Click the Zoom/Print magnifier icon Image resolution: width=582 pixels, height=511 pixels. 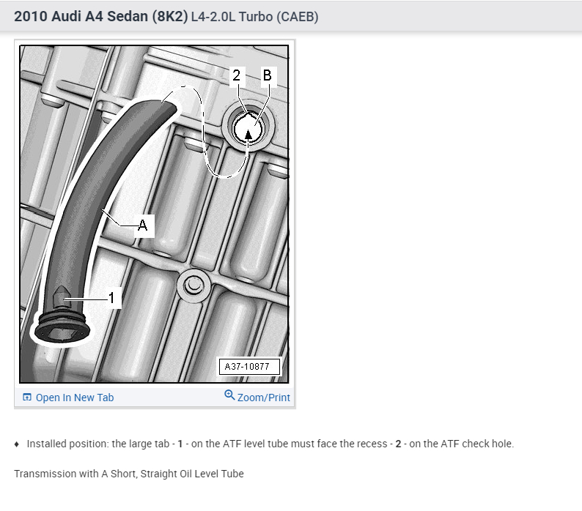pyautogui.click(x=229, y=395)
